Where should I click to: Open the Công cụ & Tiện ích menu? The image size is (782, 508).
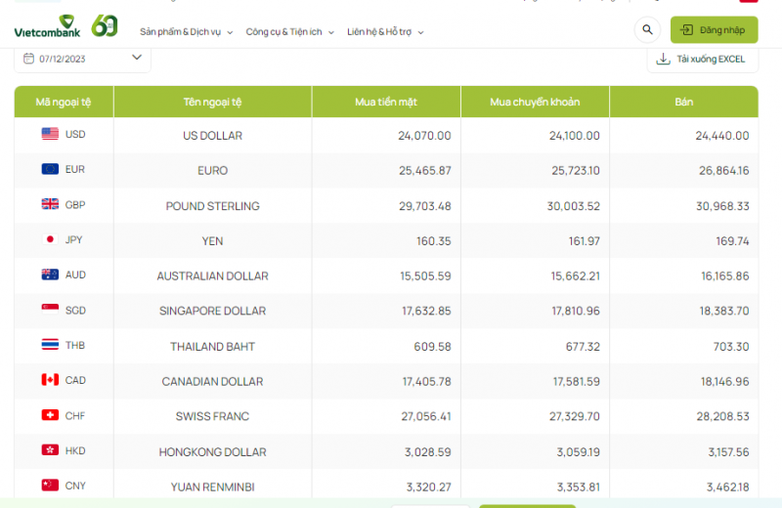289,32
